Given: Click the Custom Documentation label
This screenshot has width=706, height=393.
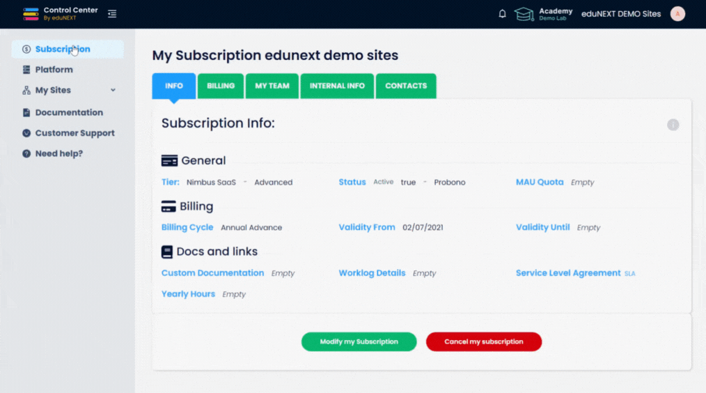Looking at the screenshot, I should coord(212,273).
